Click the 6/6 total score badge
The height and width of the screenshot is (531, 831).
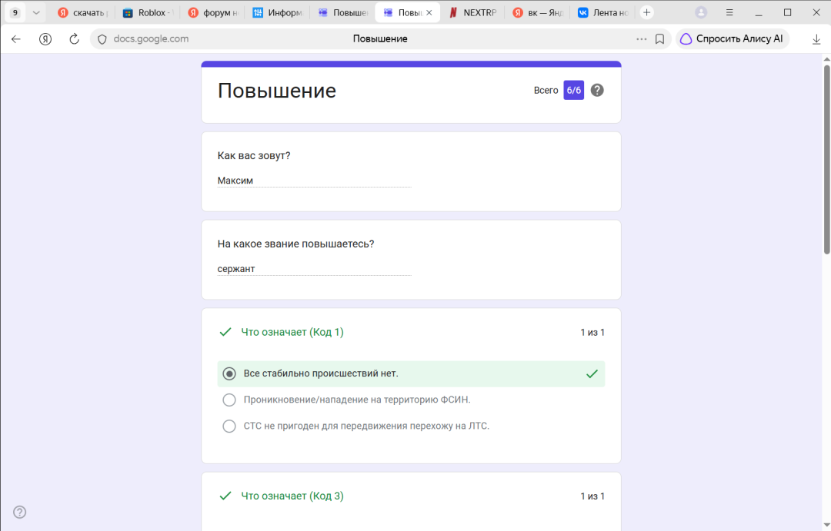tap(573, 90)
